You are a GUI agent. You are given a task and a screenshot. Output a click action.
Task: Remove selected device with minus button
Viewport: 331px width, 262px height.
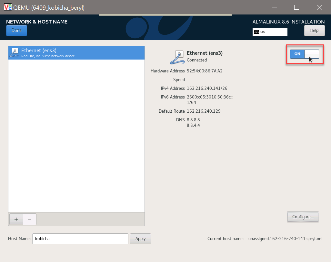pos(30,219)
